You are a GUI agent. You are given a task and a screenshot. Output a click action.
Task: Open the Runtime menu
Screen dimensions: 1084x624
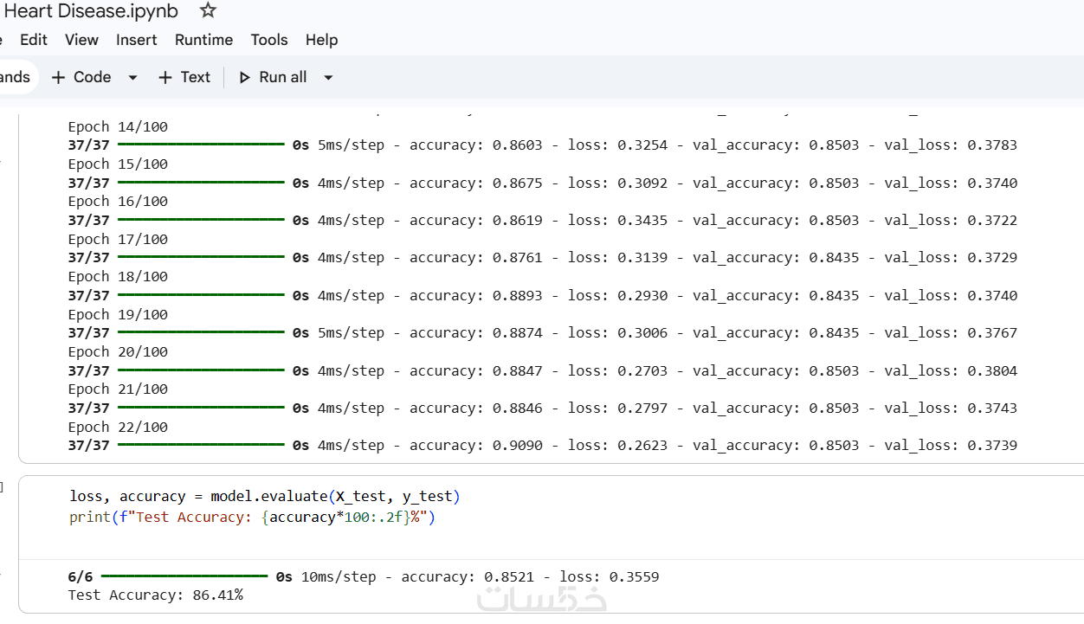pos(203,40)
